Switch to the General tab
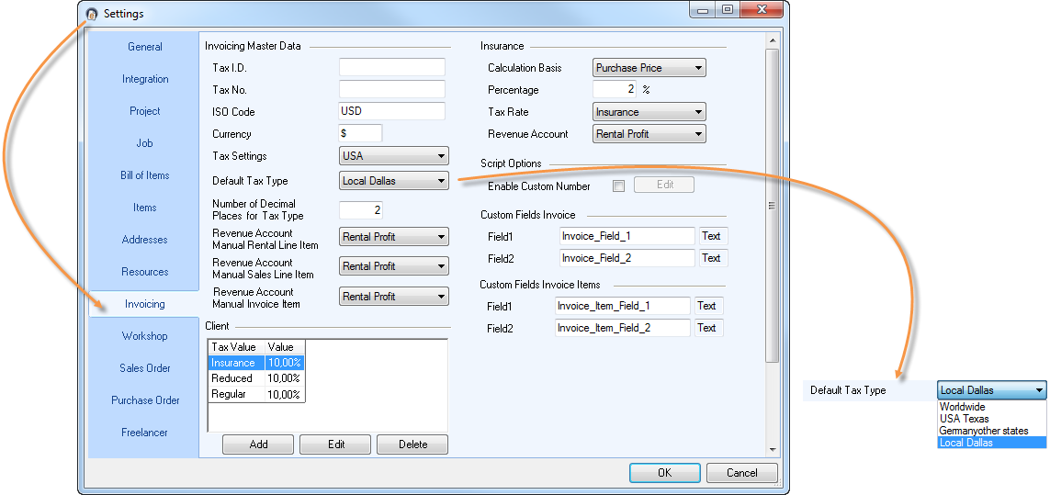1050x495 pixels. point(144,47)
